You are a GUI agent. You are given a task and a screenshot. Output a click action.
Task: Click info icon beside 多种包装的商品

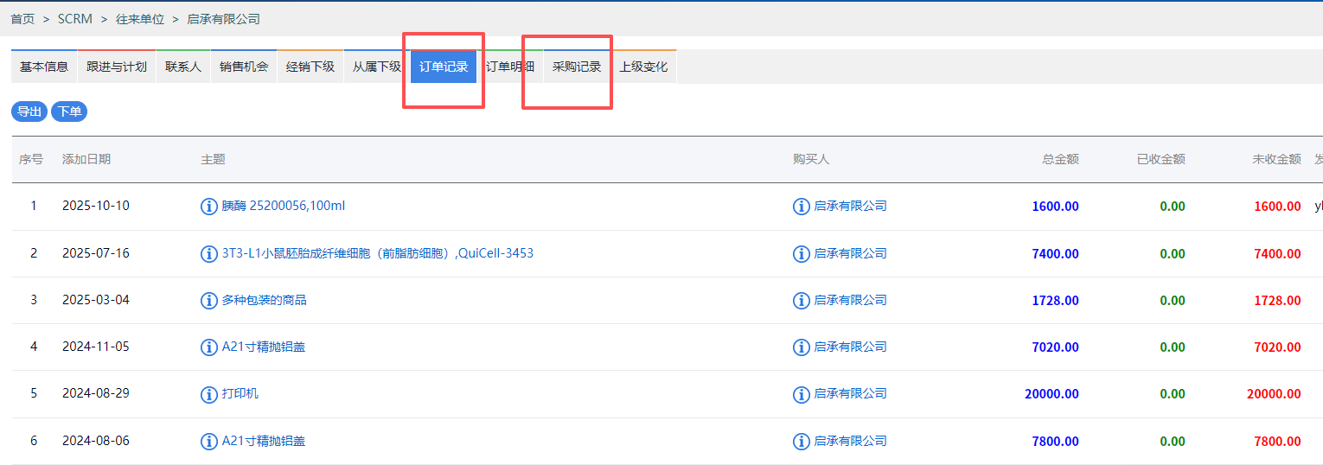[208, 301]
